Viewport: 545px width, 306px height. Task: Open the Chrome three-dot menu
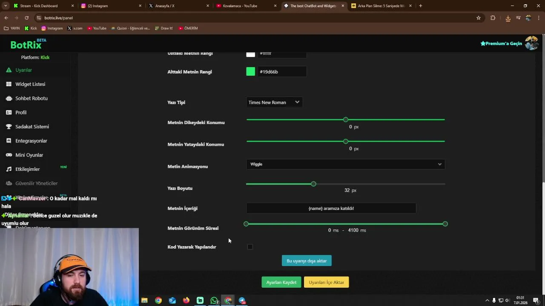point(539,18)
